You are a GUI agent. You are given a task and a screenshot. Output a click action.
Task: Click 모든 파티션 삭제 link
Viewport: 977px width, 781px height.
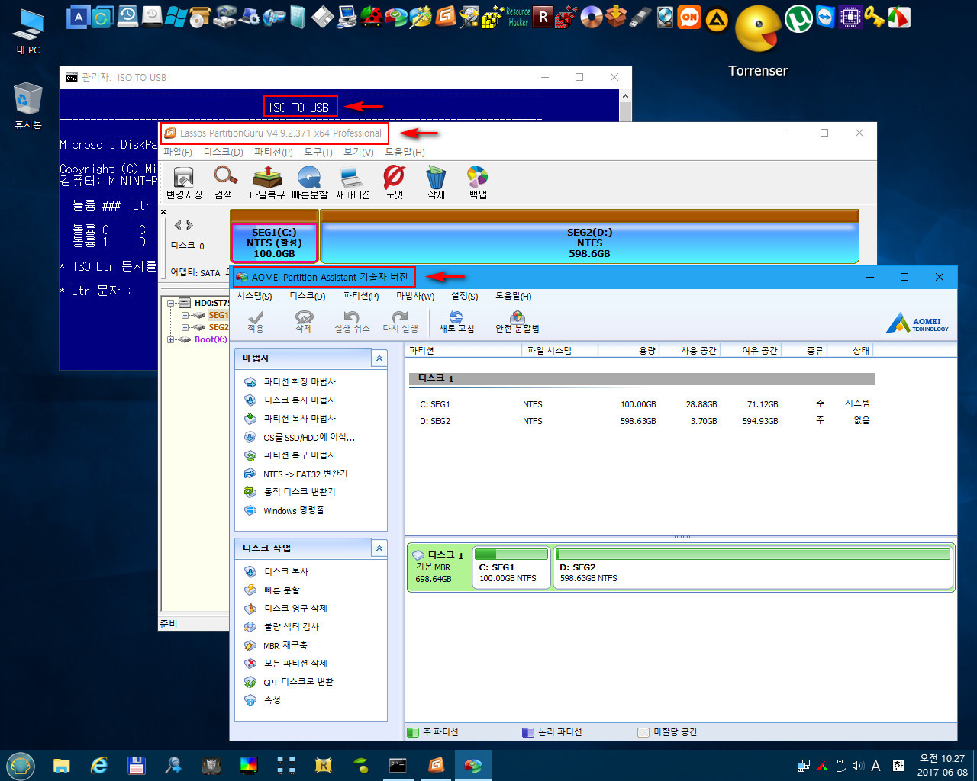coord(295,664)
